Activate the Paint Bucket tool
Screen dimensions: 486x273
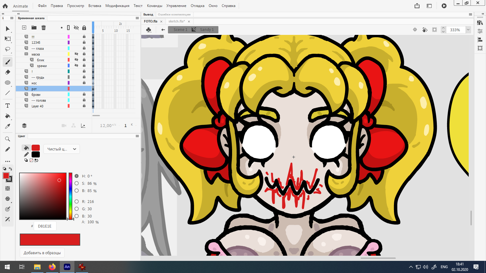[8, 116]
